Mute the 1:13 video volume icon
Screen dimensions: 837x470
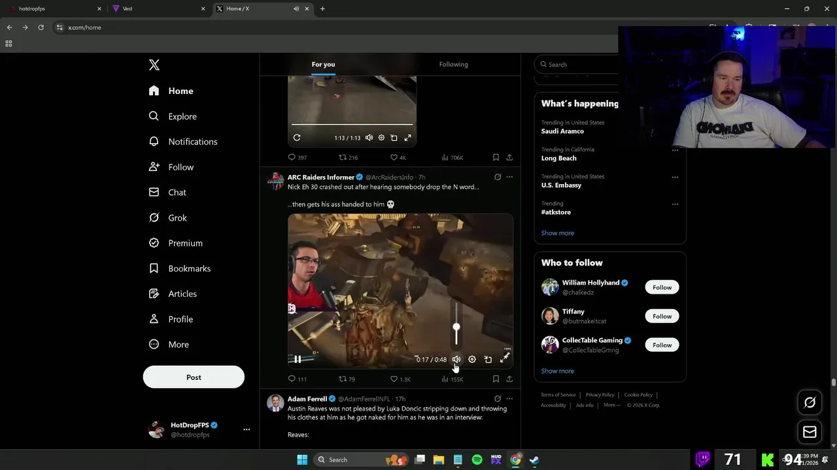pos(369,138)
